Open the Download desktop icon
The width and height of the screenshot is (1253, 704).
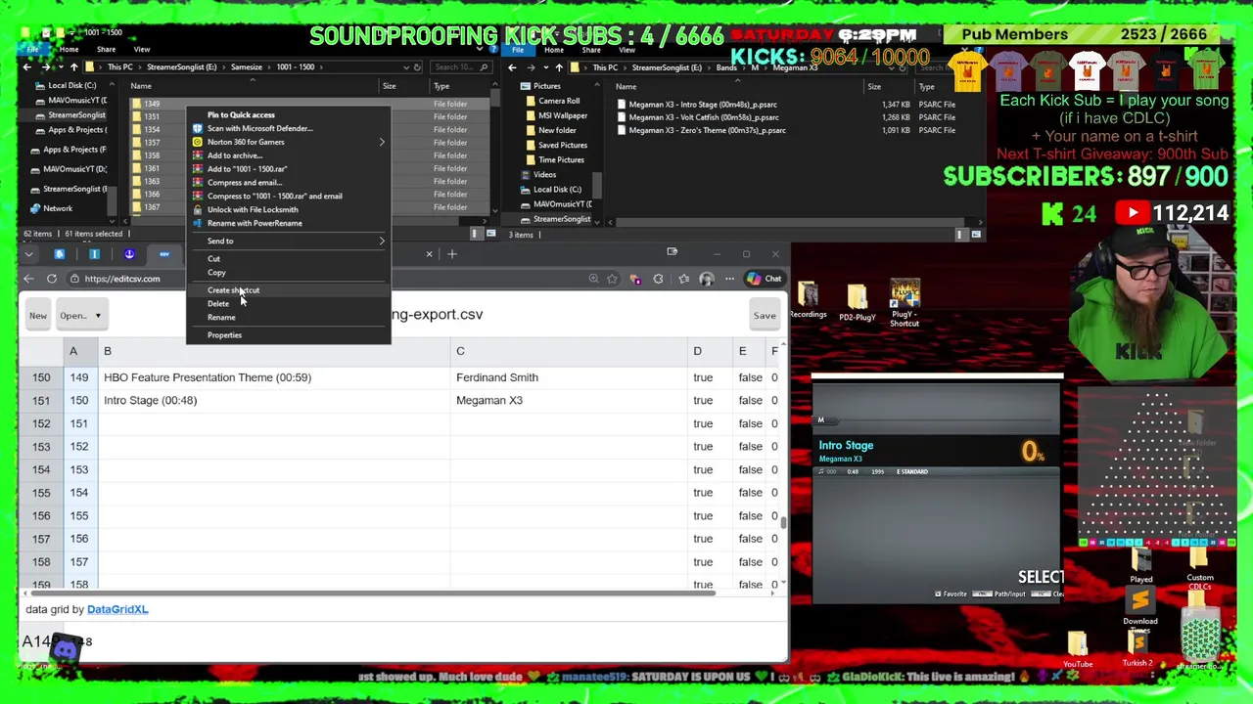pyautogui.click(x=1140, y=606)
